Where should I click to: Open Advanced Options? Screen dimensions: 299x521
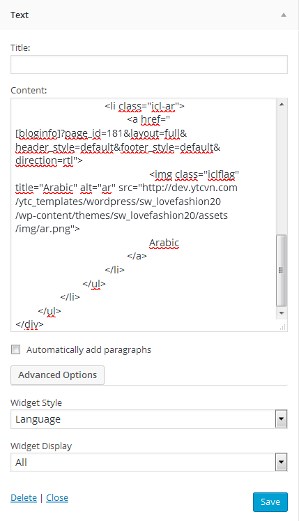(x=57, y=375)
